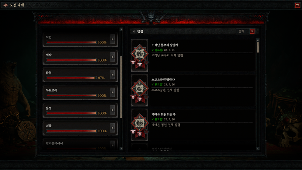Click the skull ornament atop the panel
302x170 pixels.
point(151,18)
